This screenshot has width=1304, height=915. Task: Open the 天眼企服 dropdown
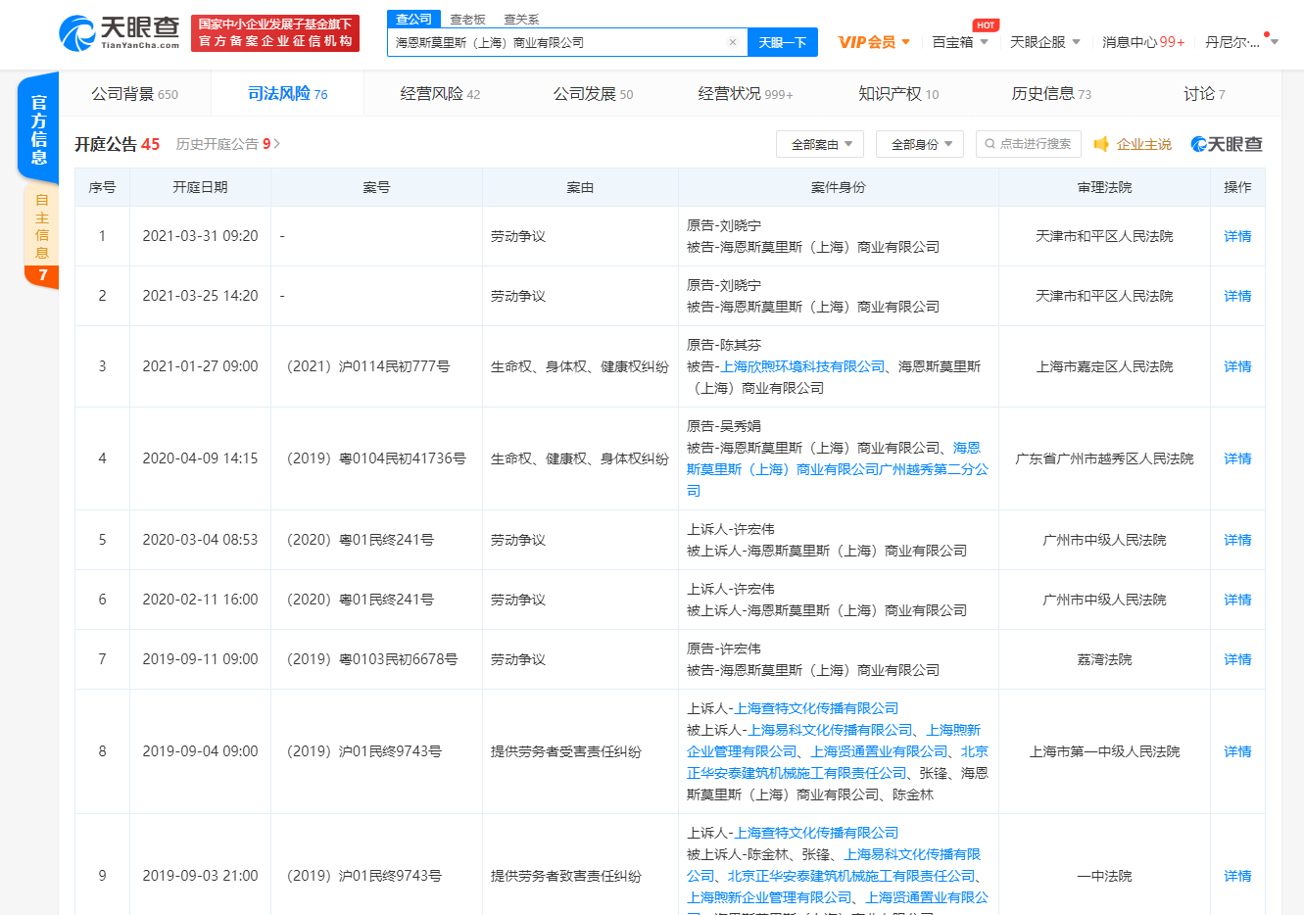1045,42
